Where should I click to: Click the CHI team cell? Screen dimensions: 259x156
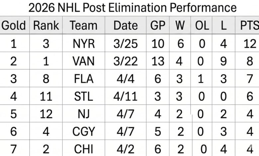[83, 148]
